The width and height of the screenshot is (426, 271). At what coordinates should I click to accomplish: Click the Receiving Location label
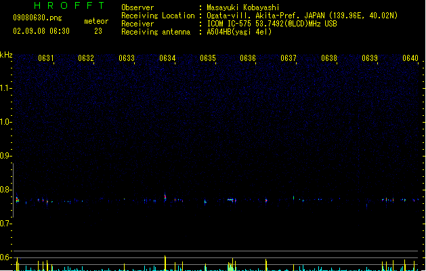coord(158,16)
